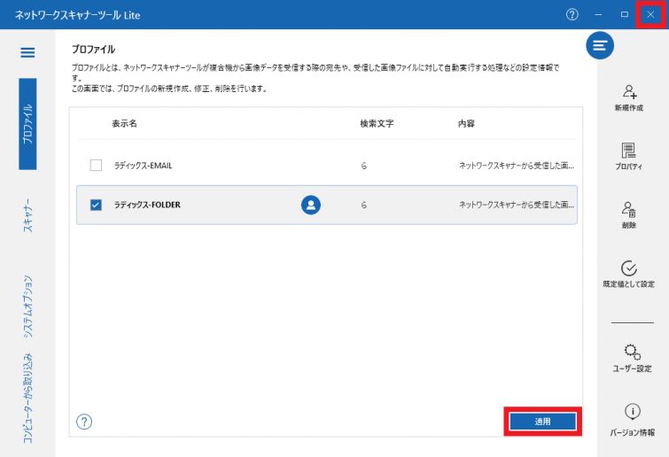Create a new profile with 新規作成

pyautogui.click(x=629, y=98)
